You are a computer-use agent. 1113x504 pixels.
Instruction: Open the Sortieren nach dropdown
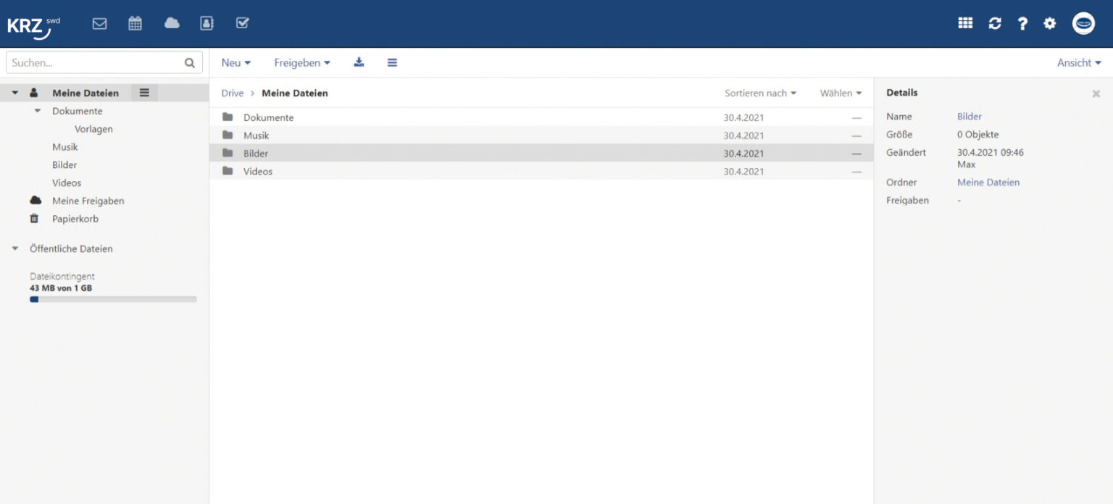tap(760, 93)
